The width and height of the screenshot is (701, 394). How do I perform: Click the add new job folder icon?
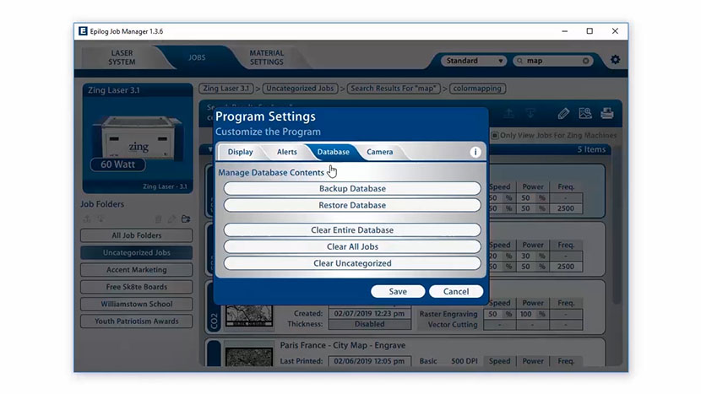pos(185,219)
